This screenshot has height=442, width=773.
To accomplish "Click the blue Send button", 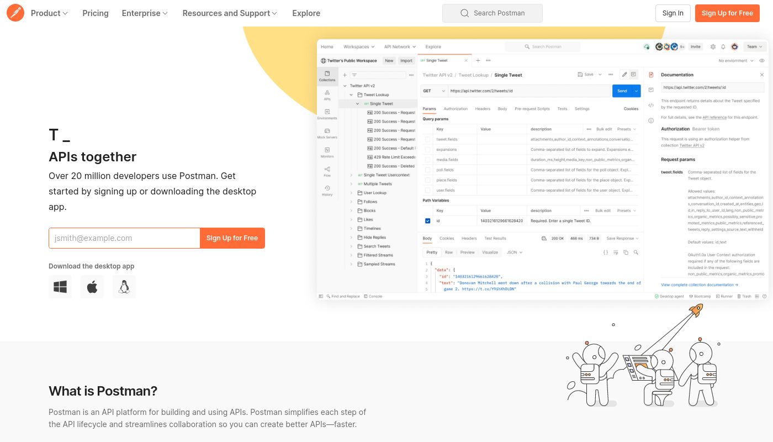I will 622,91.
